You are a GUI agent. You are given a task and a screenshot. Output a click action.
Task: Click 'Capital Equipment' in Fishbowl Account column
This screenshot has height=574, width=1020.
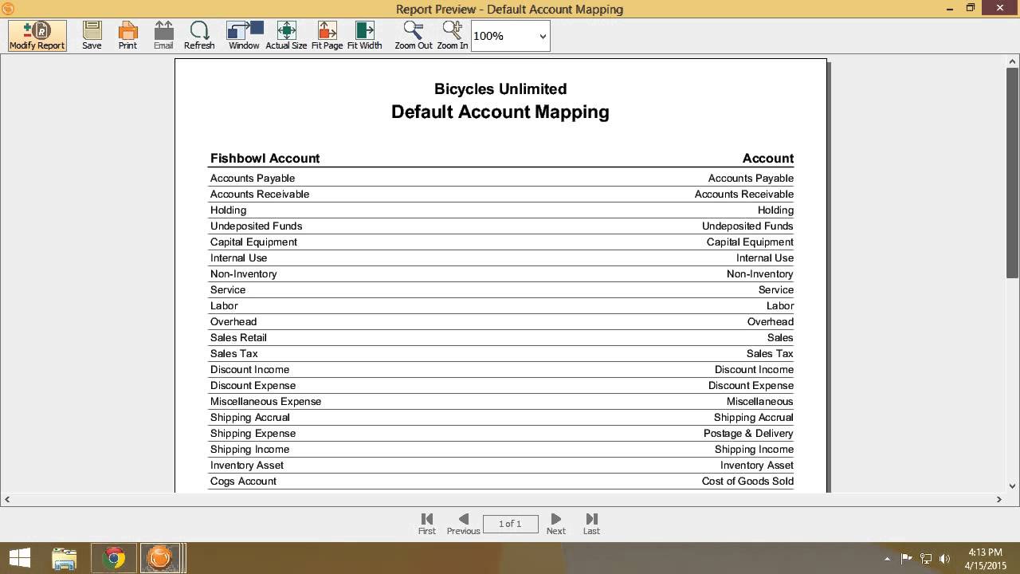(x=253, y=242)
